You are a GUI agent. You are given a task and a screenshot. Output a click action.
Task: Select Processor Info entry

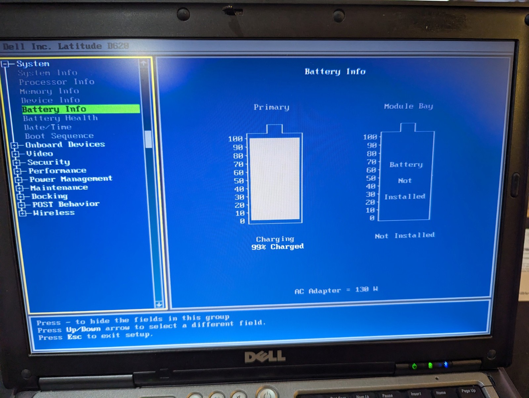pos(57,82)
